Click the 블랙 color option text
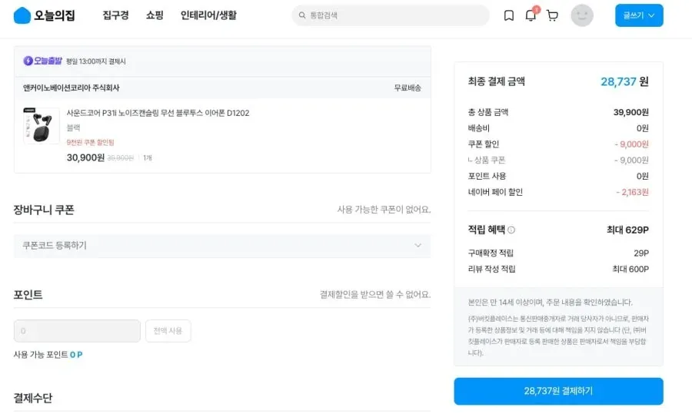The height and width of the screenshot is (417, 692). (x=73, y=127)
